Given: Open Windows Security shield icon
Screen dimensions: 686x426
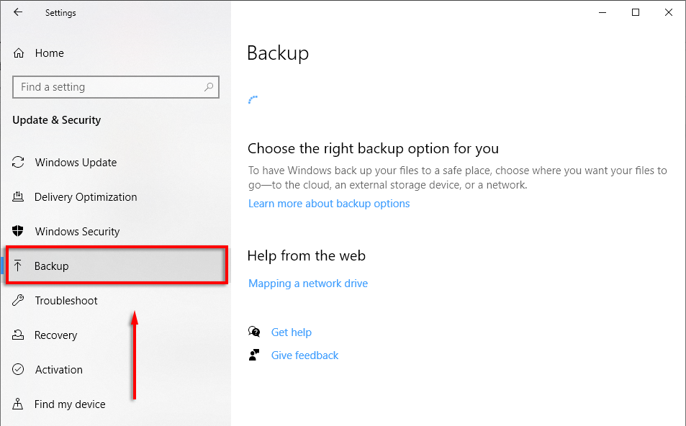Looking at the screenshot, I should tap(19, 232).
